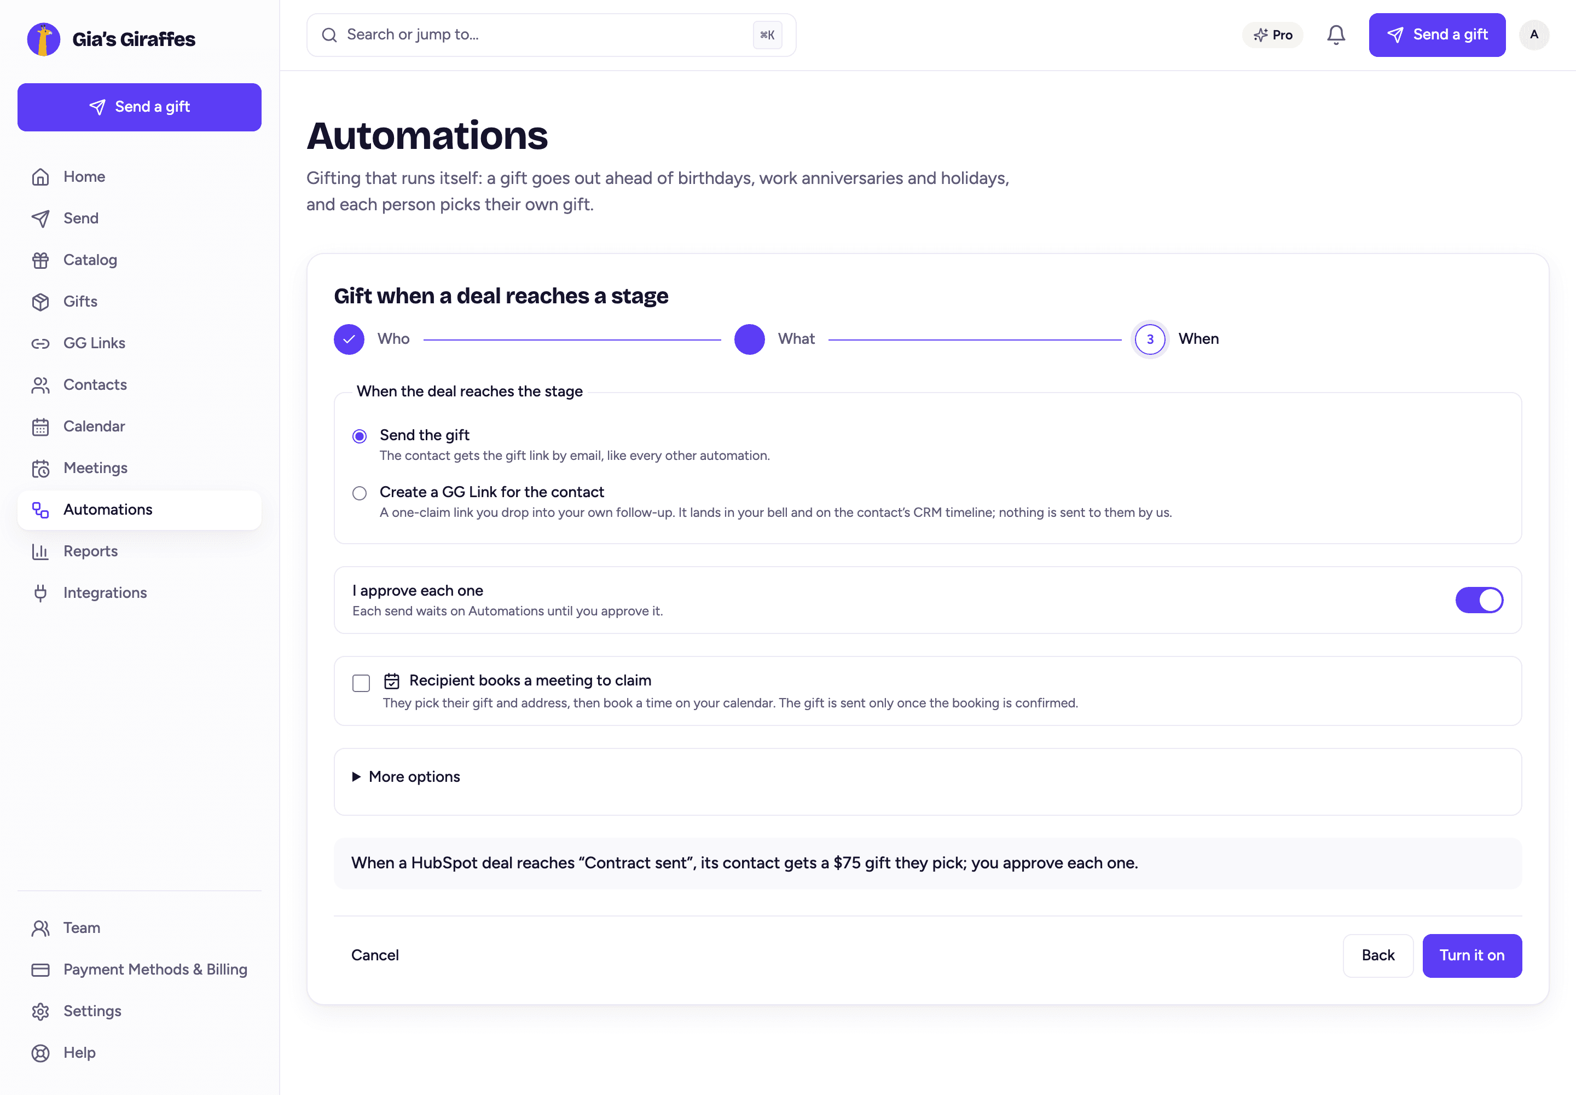This screenshot has width=1576, height=1095.
Task: Open the Gifts section
Action: tap(139, 302)
